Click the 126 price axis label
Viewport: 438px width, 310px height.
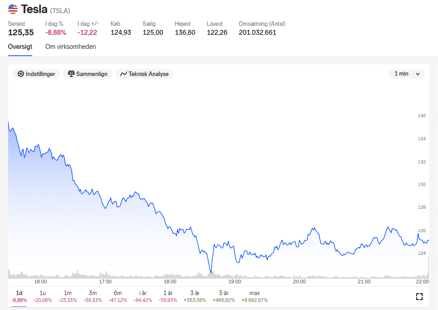[422, 230]
